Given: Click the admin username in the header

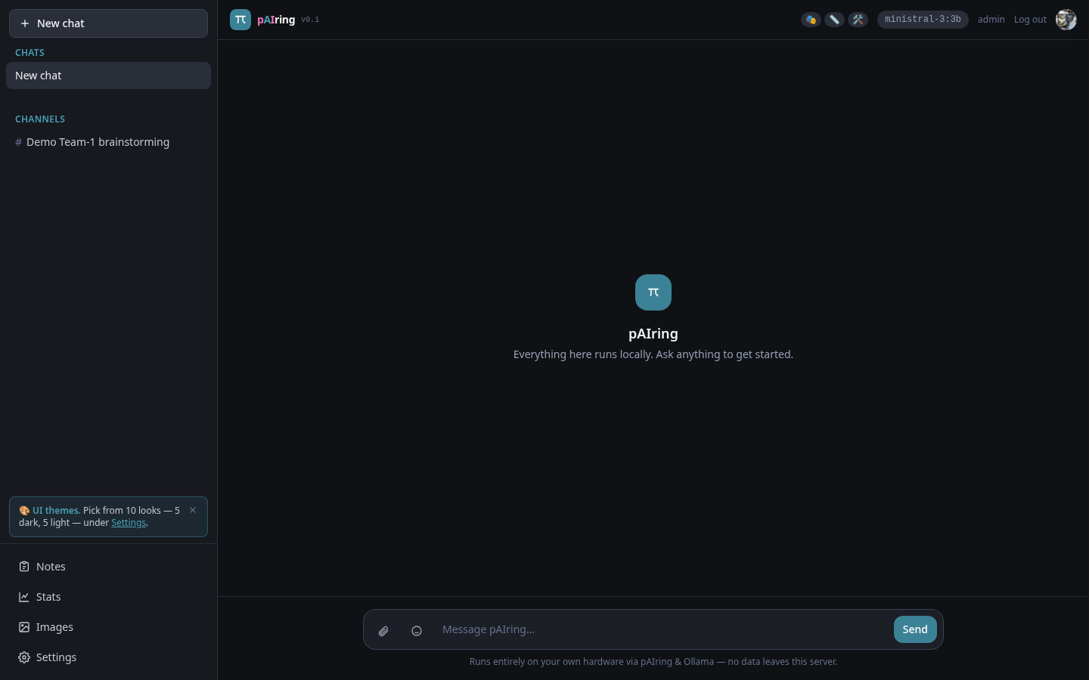Looking at the screenshot, I should [991, 20].
